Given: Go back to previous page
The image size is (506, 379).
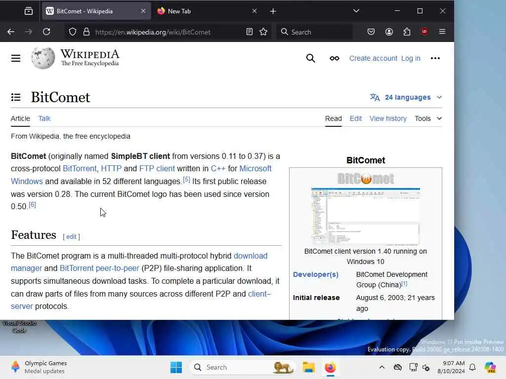Looking at the screenshot, I should point(11,32).
